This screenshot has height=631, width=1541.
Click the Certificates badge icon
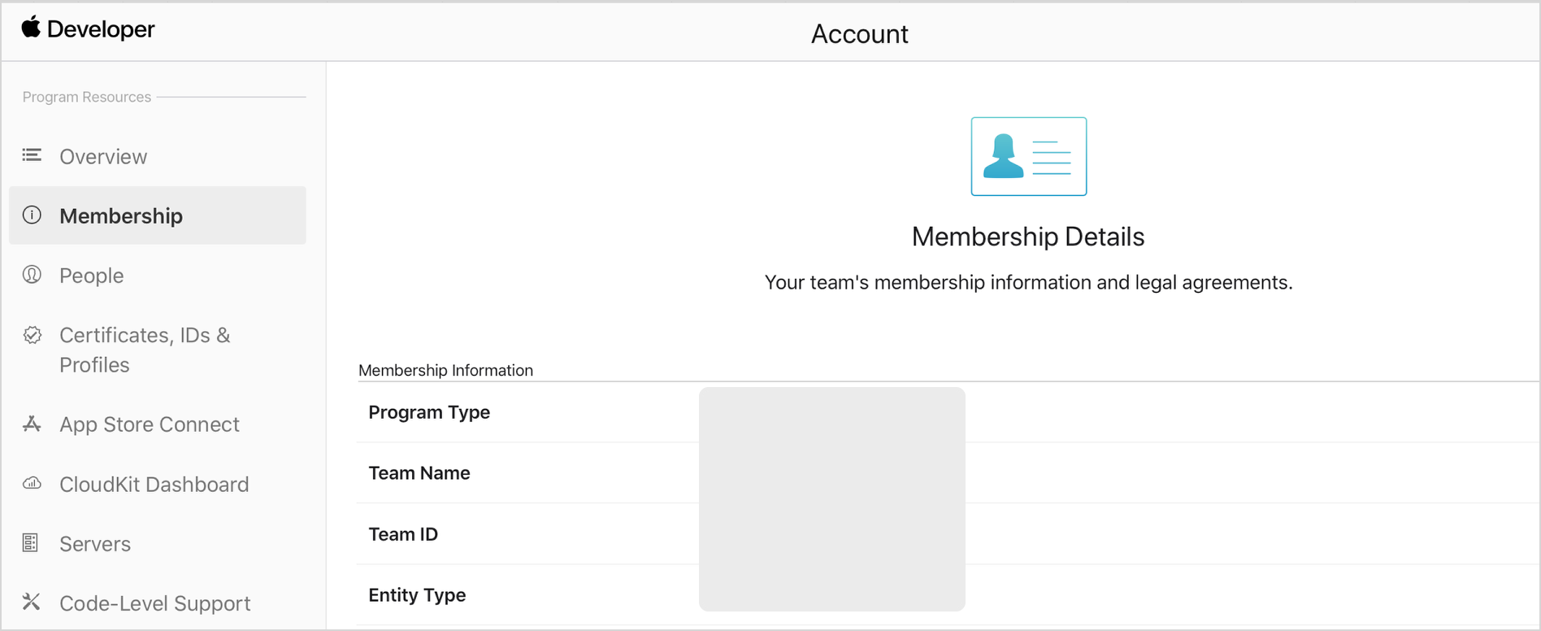point(32,334)
